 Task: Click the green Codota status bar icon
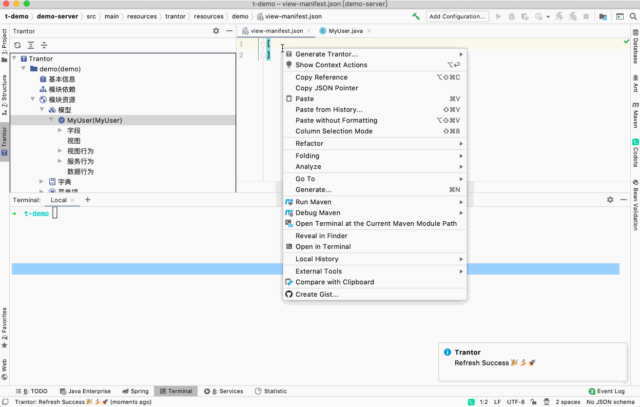[471, 402]
